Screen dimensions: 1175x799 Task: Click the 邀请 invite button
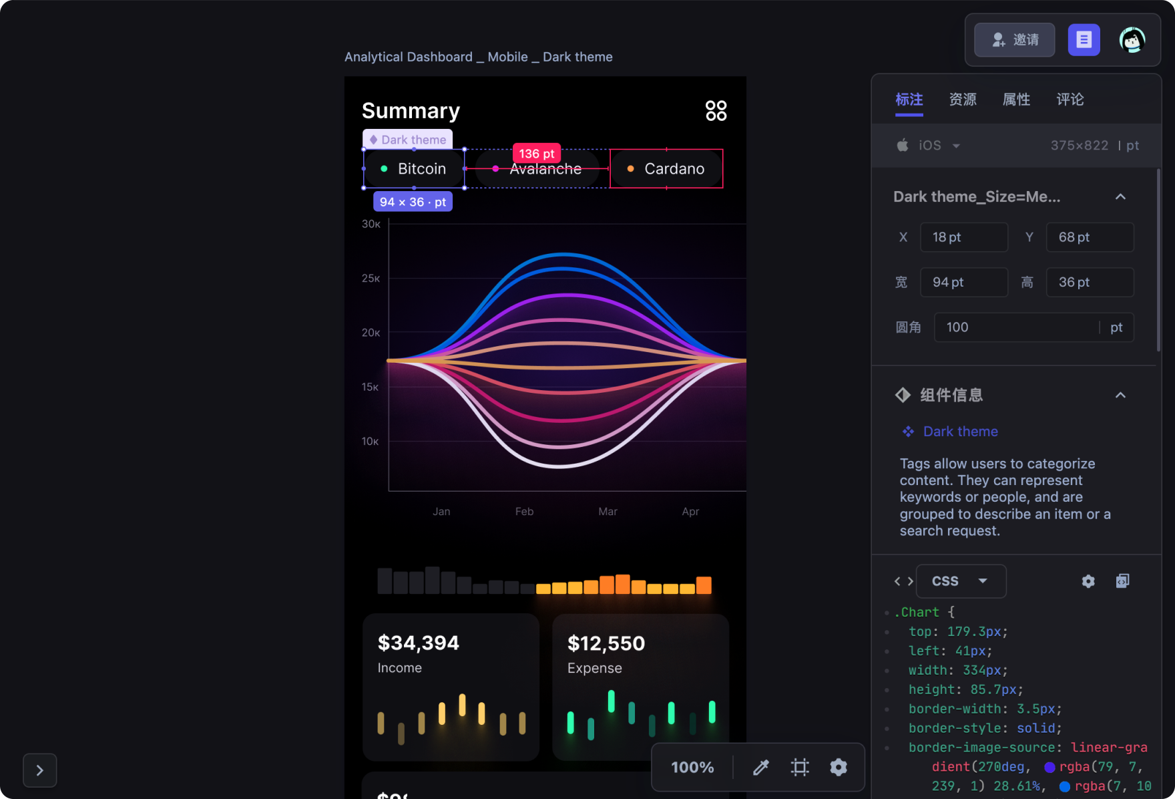(x=1015, y=40)
